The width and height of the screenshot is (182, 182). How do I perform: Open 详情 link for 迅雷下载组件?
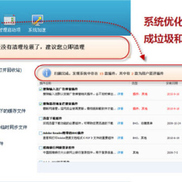[120, 123]
